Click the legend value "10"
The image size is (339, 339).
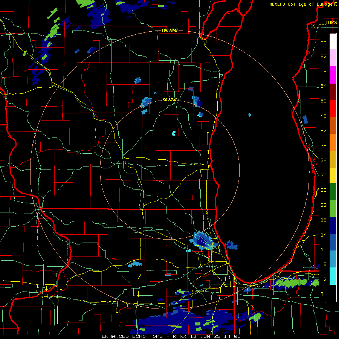tap(324, 250)
